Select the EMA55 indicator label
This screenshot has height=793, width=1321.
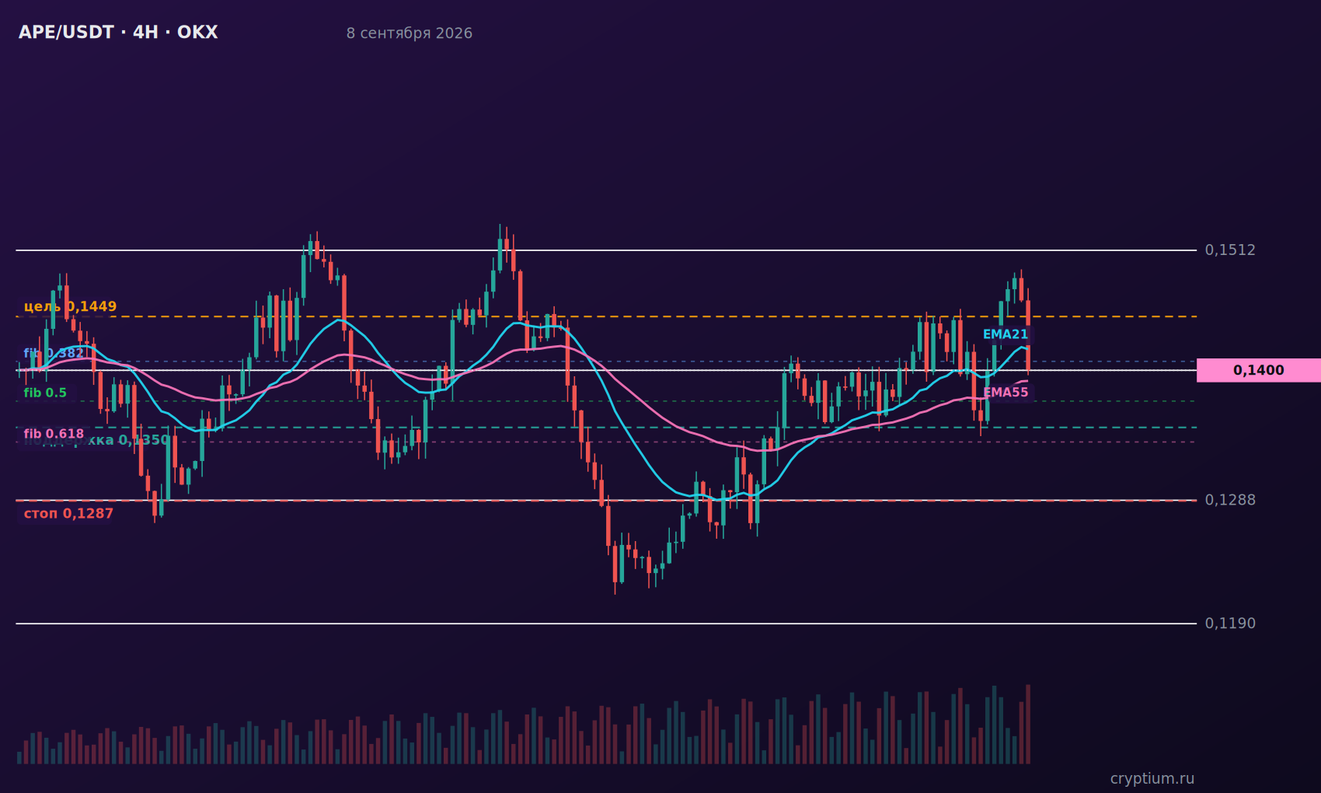pyautogui.click(x=1006, y=393)
